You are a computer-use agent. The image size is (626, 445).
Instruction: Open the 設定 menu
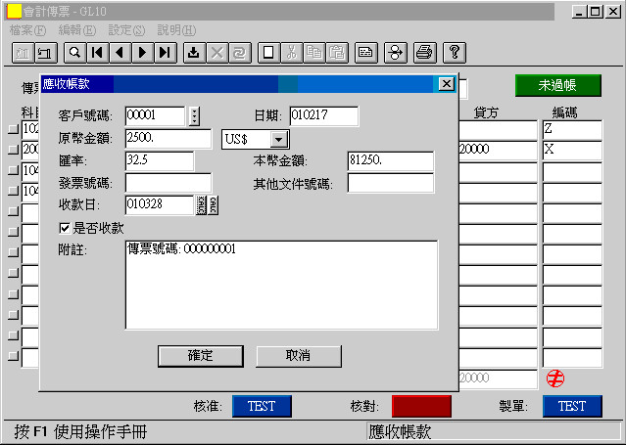[x=126, y=30]
